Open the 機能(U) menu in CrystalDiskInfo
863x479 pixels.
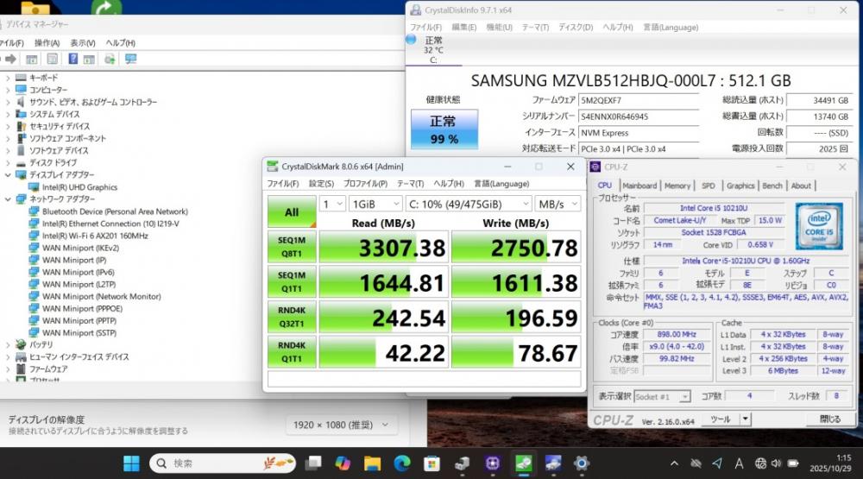pos(499,28)
